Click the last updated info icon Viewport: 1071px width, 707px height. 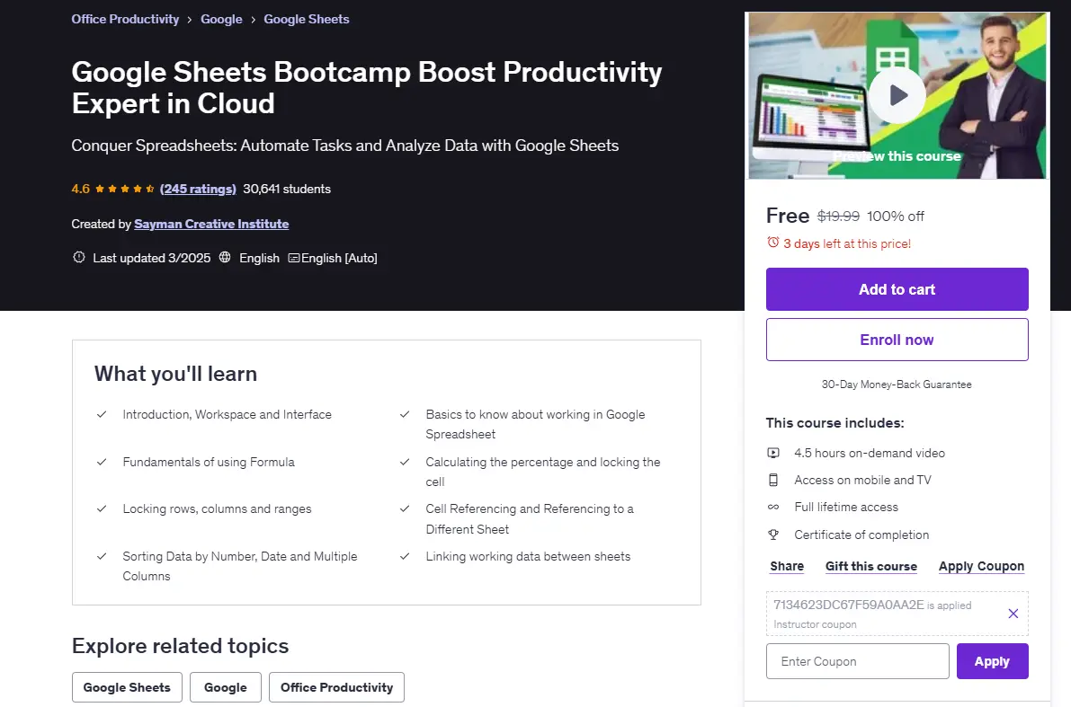click(79, 257)
